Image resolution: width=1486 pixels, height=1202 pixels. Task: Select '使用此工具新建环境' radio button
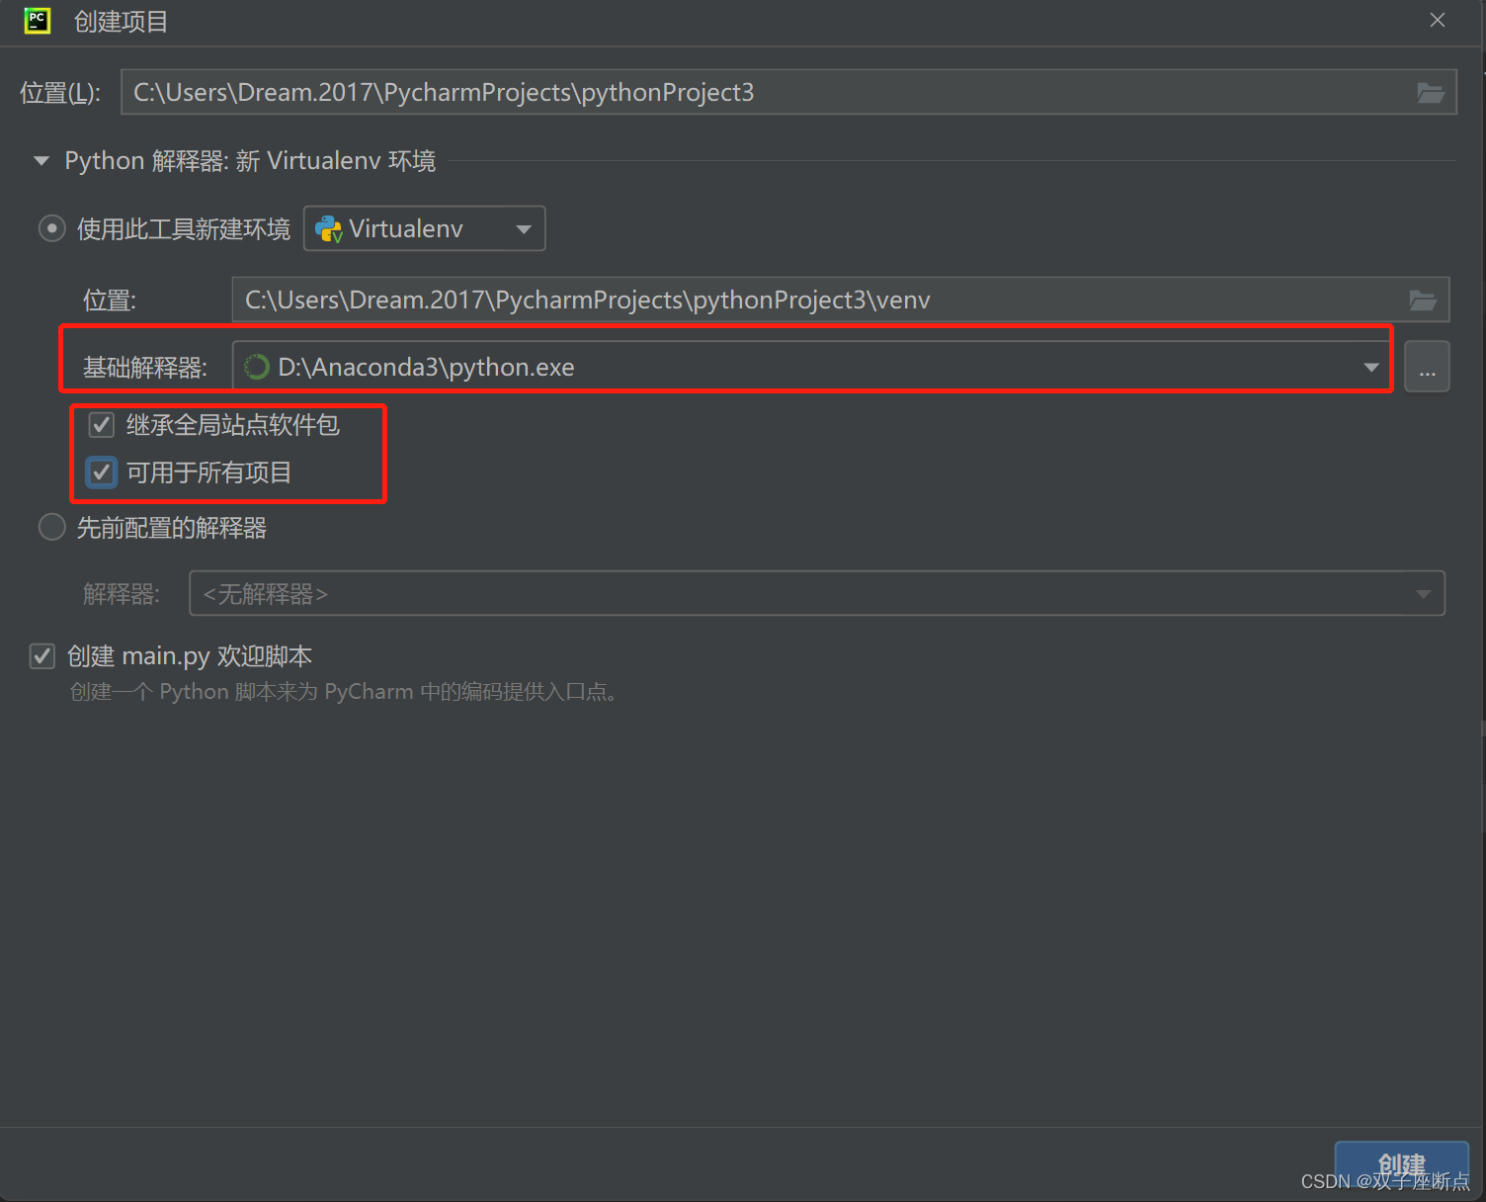pyautogui.click(x=51, y=229)
